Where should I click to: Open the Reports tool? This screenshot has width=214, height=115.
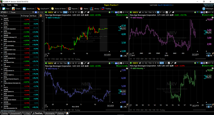coord(73,9)
